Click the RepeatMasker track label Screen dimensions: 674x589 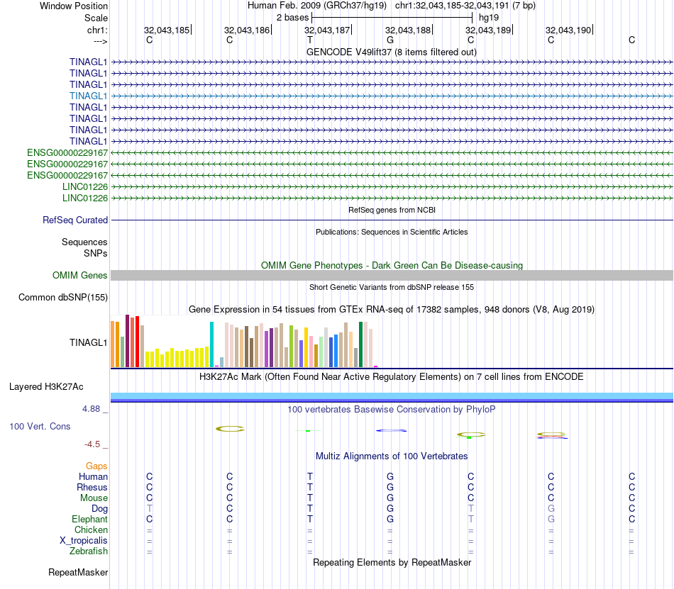pos(78,572)
